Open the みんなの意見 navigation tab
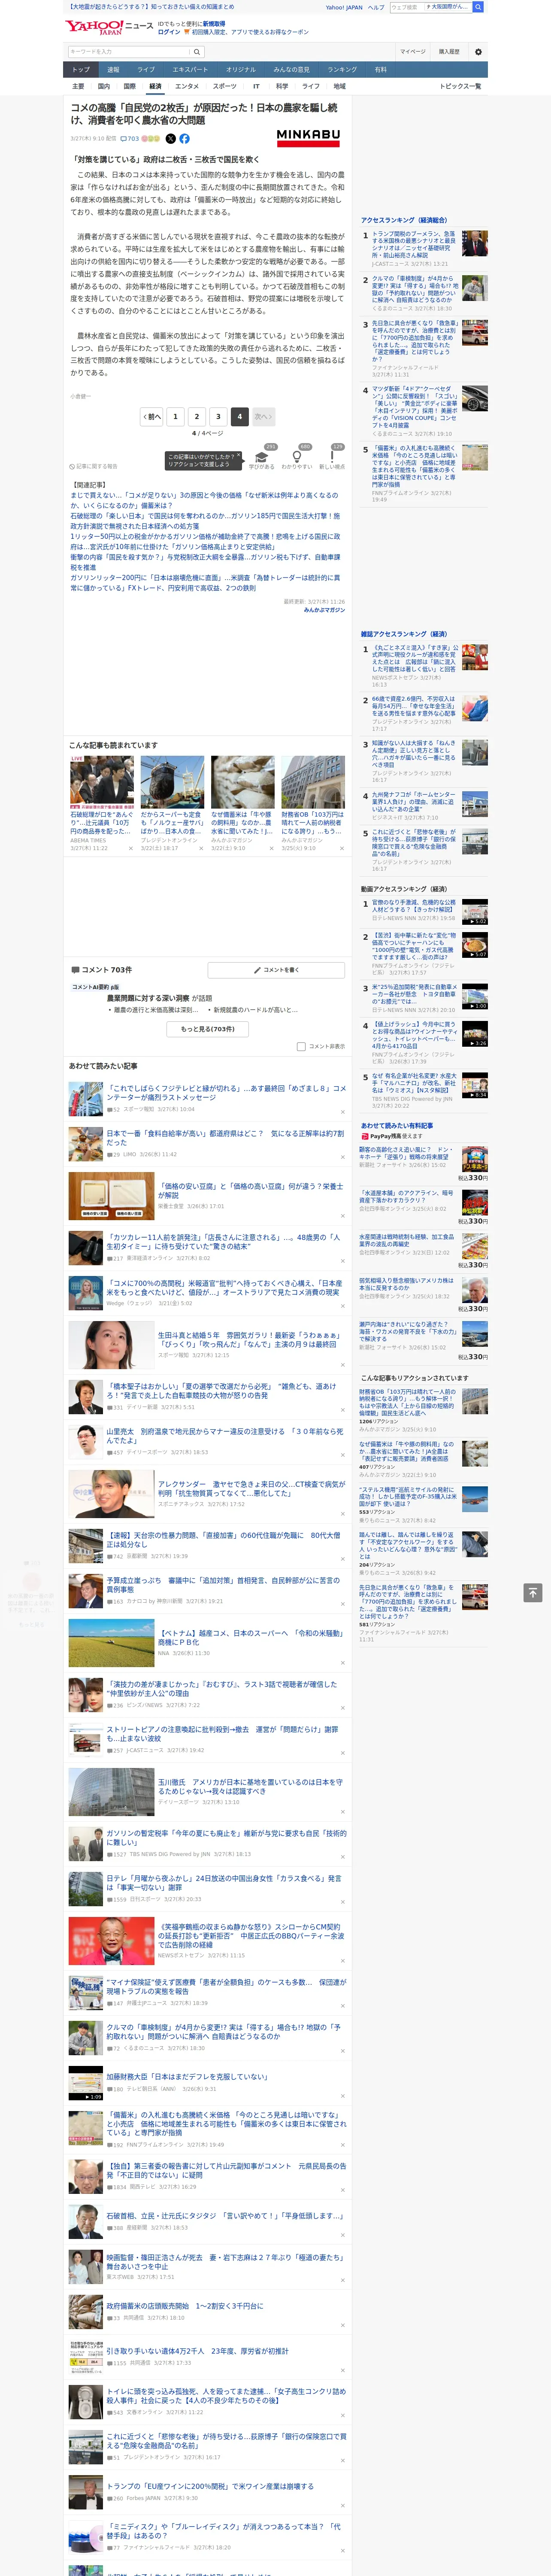The width and height of the screenshot is (551, 2576). pyautogui.click(x=292, y=70)
